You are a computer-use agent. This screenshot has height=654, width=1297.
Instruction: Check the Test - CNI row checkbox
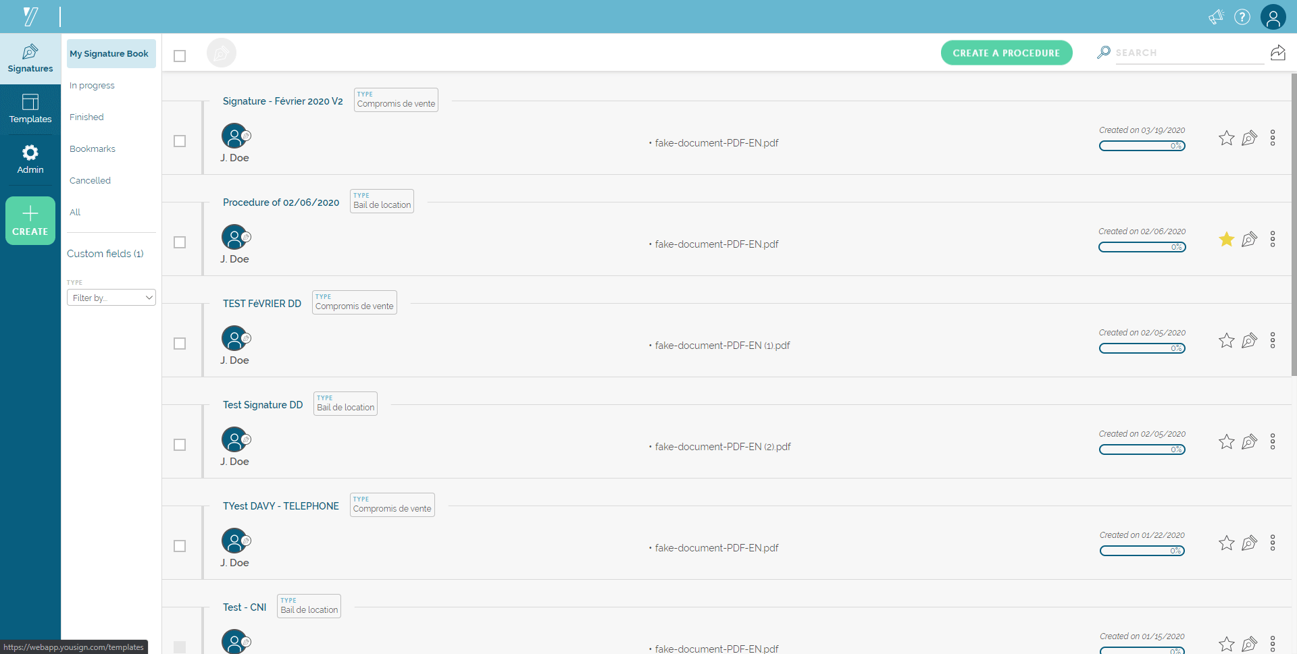tap(180, 647)
